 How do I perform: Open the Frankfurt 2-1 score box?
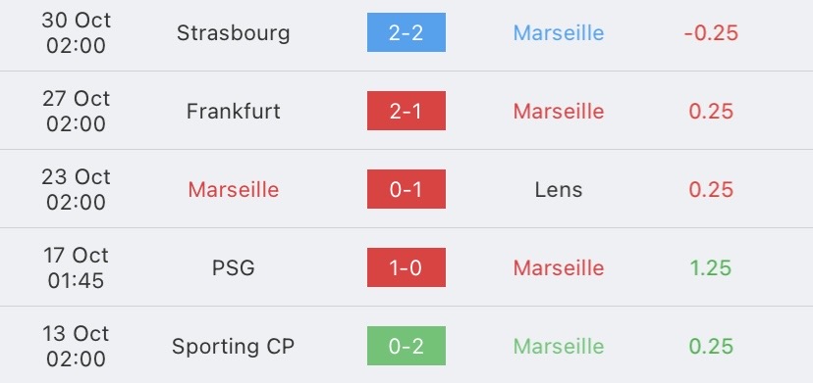406,111
